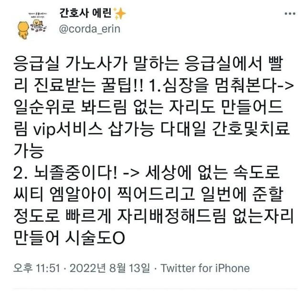The height and width of the screenshot is (291, 306).
Task: Click the 자리배정해드림 word
Action: point(171,216)
